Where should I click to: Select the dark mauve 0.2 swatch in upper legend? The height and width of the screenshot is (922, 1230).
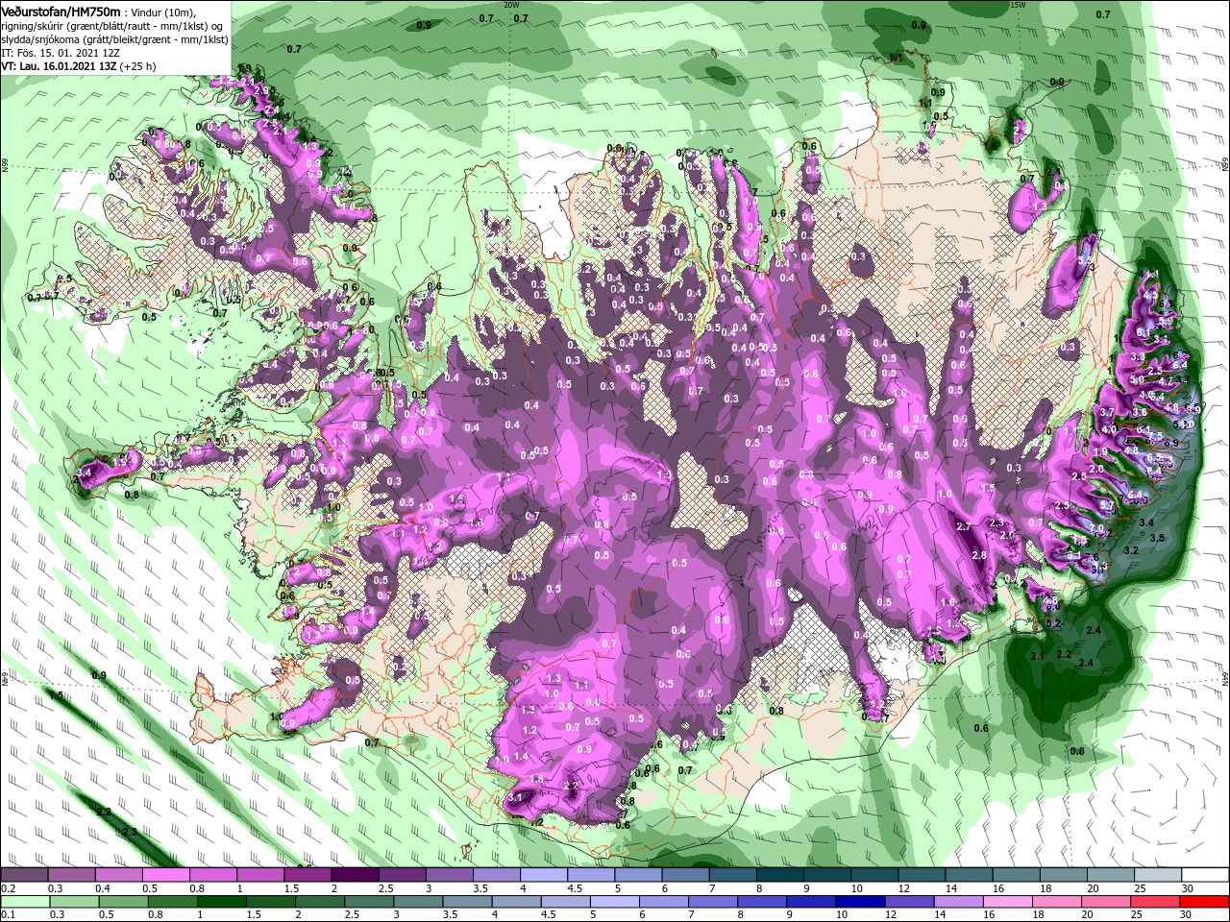click(24, 875)
